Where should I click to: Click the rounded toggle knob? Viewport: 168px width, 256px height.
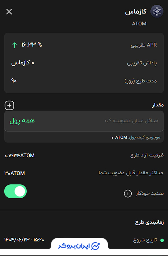click(x=20, y=191)
